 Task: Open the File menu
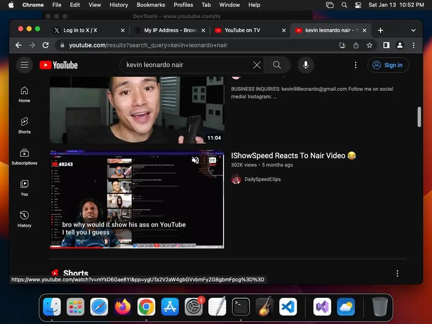tap(57, 5)
